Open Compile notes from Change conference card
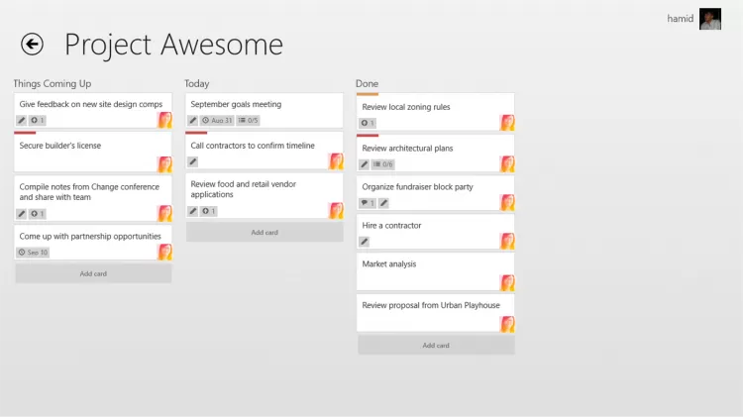The width and height of the screenshot is (743, 417). [x=93, y=198]
